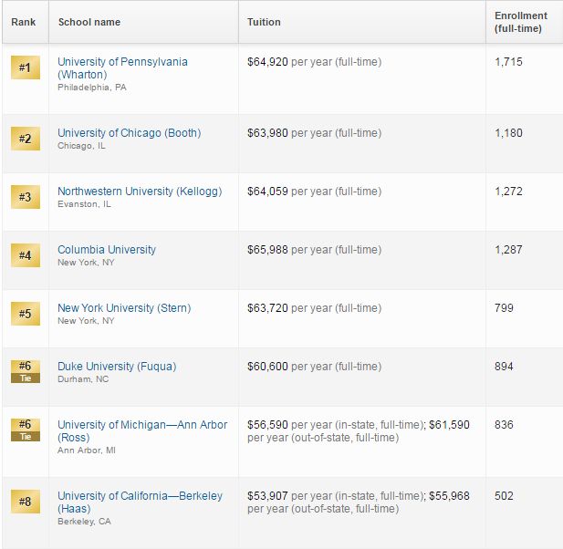This screenshot has width=563, height=549.
Task: Sort by the Rank column header
Action: point(24,22)
